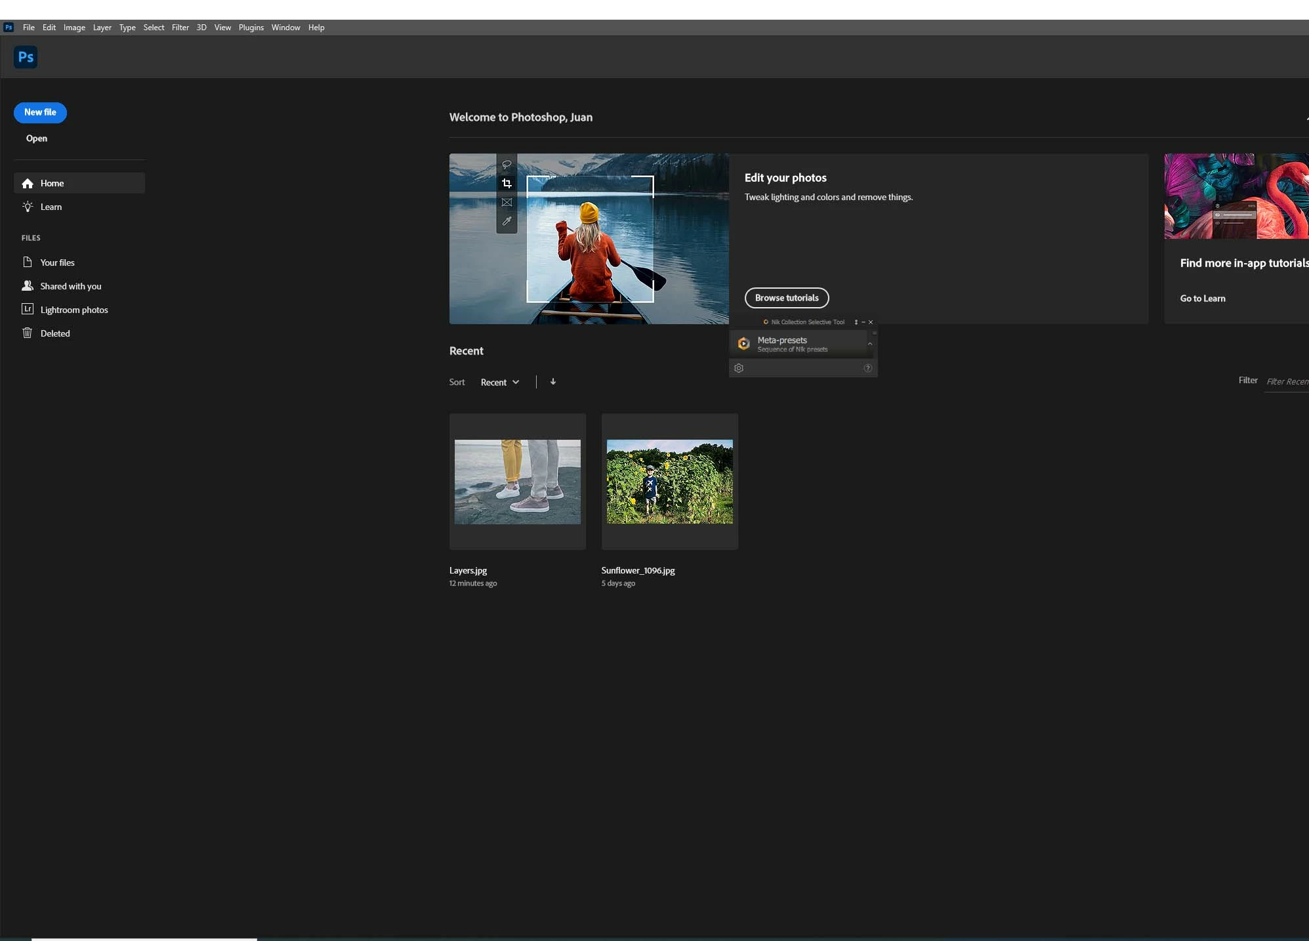
Task: Open Nik Selective Tool settings gear
Action: (739, 368)
